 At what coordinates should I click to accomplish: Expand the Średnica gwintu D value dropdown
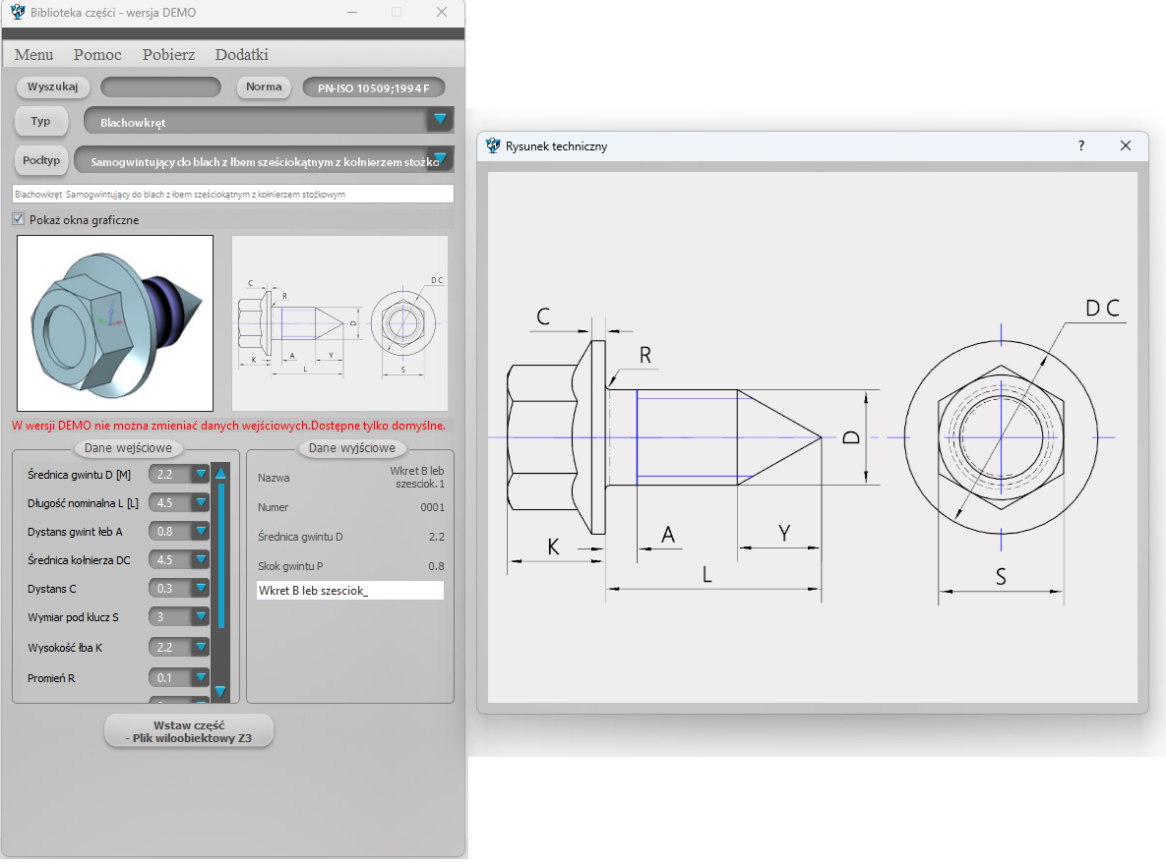pyautogui.click(x=201, y=474)
